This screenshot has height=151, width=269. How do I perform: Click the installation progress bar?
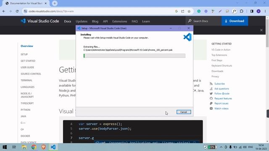pyautogui.click(x=134, y=56)
